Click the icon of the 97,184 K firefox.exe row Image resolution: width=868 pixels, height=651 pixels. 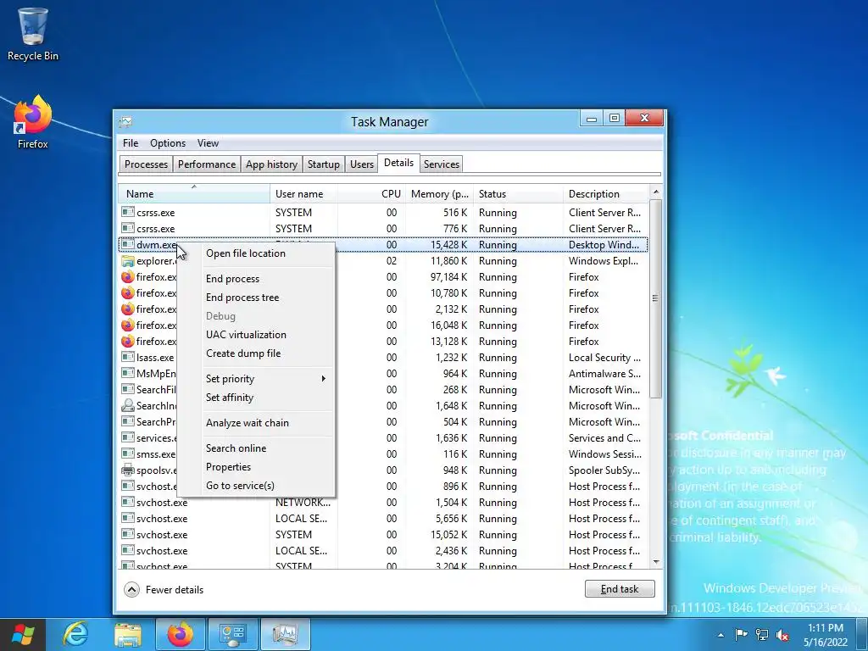(x=128, y=277)
